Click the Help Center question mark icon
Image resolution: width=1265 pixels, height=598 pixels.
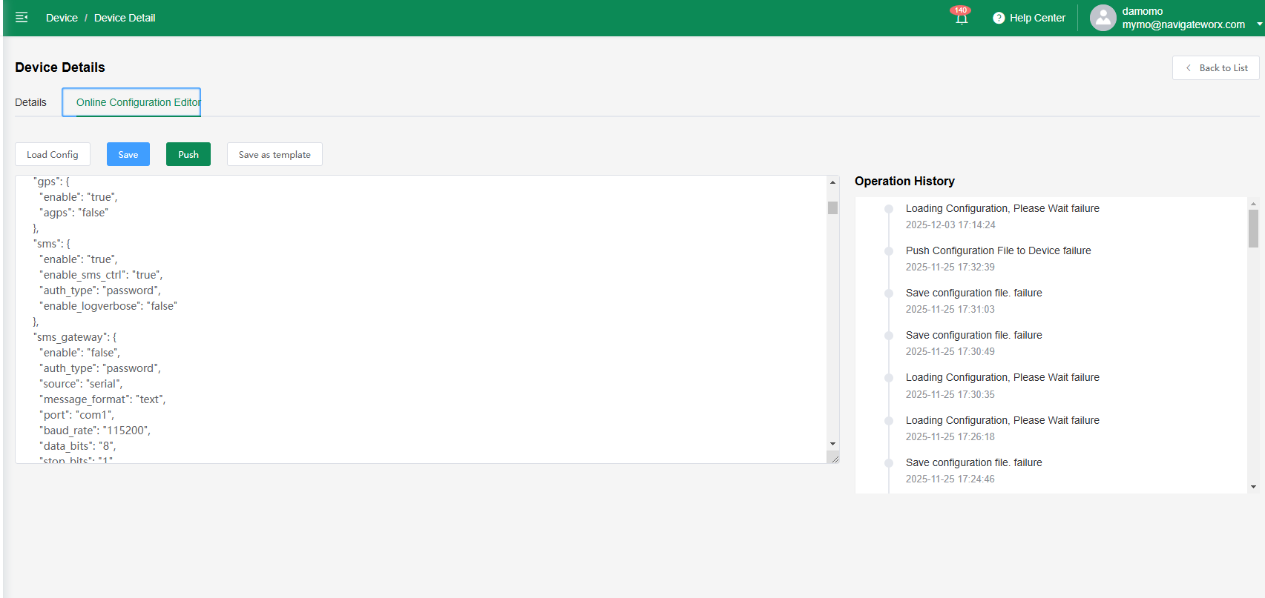click(x=999, y=18)
